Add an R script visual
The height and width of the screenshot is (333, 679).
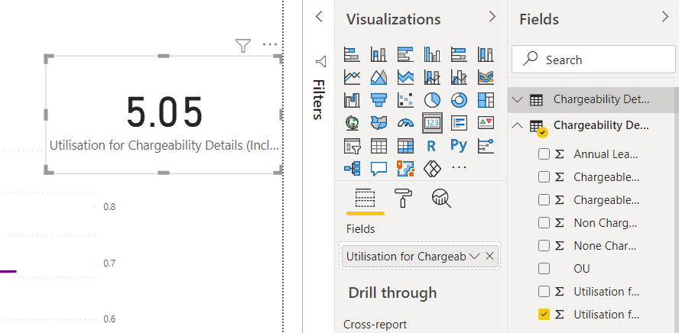[x=430, y=146]
